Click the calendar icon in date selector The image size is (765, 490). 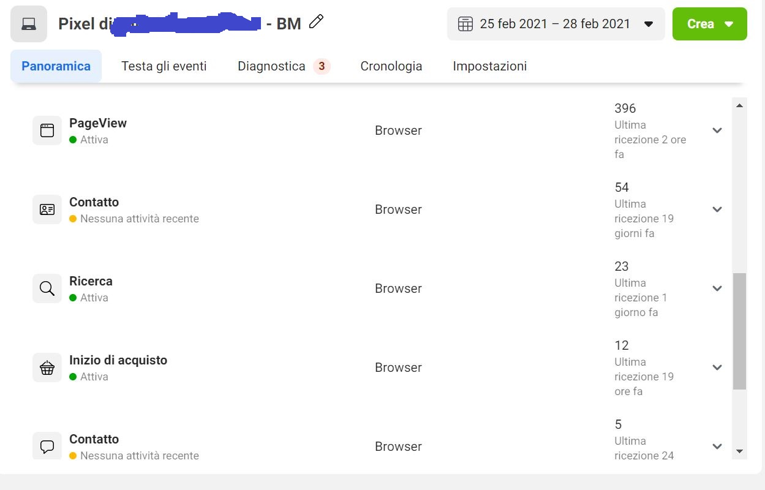click(x=465, y=24)
